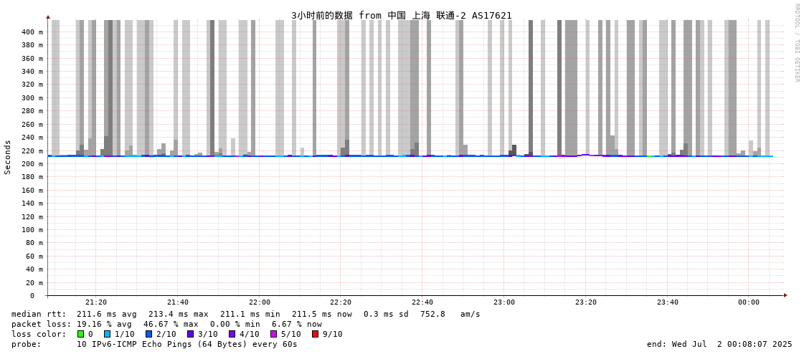This screenshot has height=354, width=804.
Task: Click the 23:40 time axis label
Action: tap(667, 302)
